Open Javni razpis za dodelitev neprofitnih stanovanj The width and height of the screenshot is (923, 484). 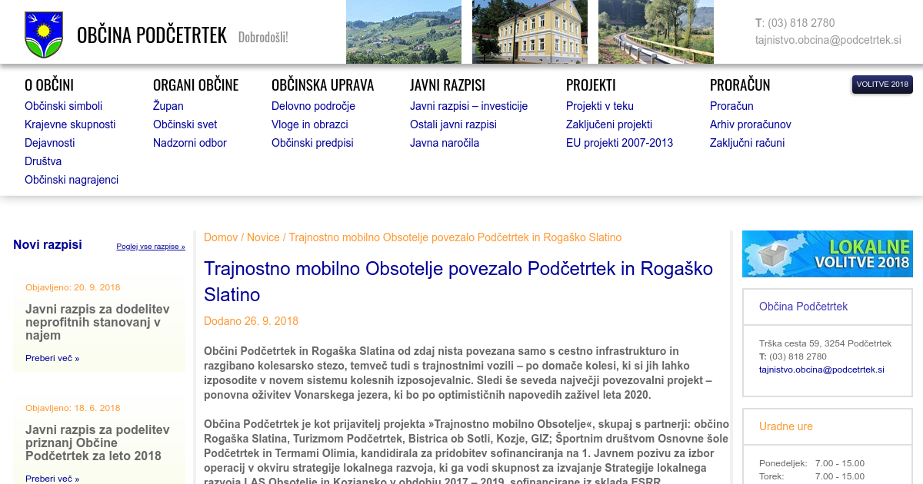[x=98, y=322]
